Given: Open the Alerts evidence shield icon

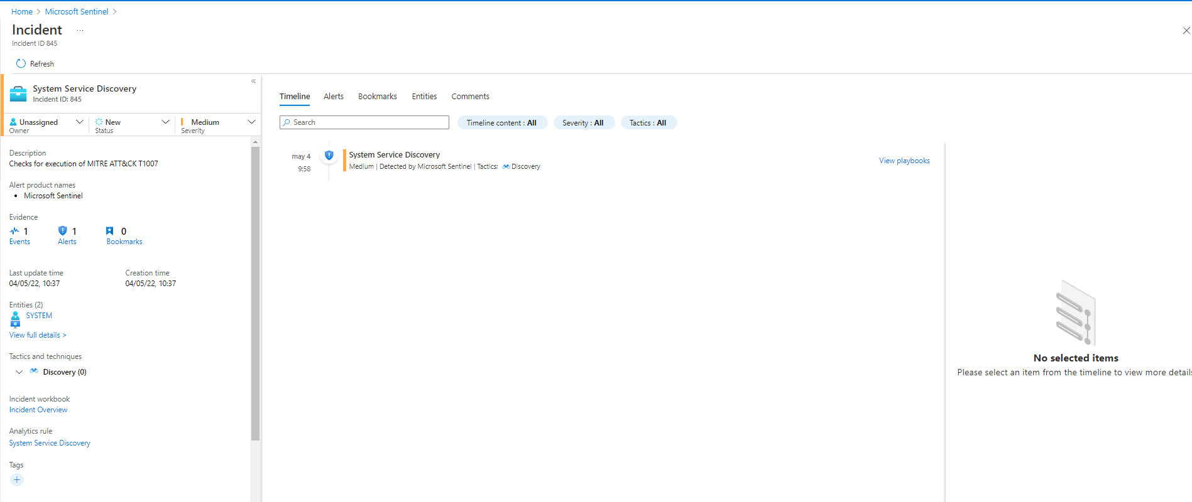Looking at the screenshot, I should (x=62, y=231).
